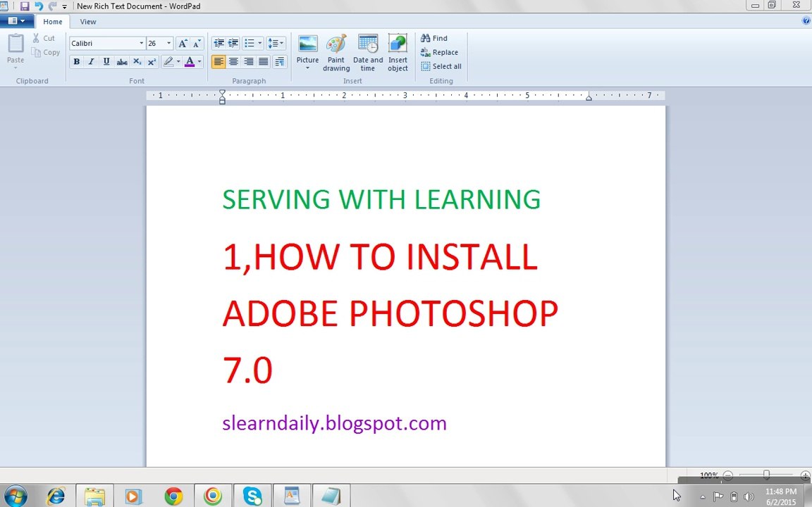Toggle subscript formatting
Viewport: 812px width, 507px height.
(137, 61)
